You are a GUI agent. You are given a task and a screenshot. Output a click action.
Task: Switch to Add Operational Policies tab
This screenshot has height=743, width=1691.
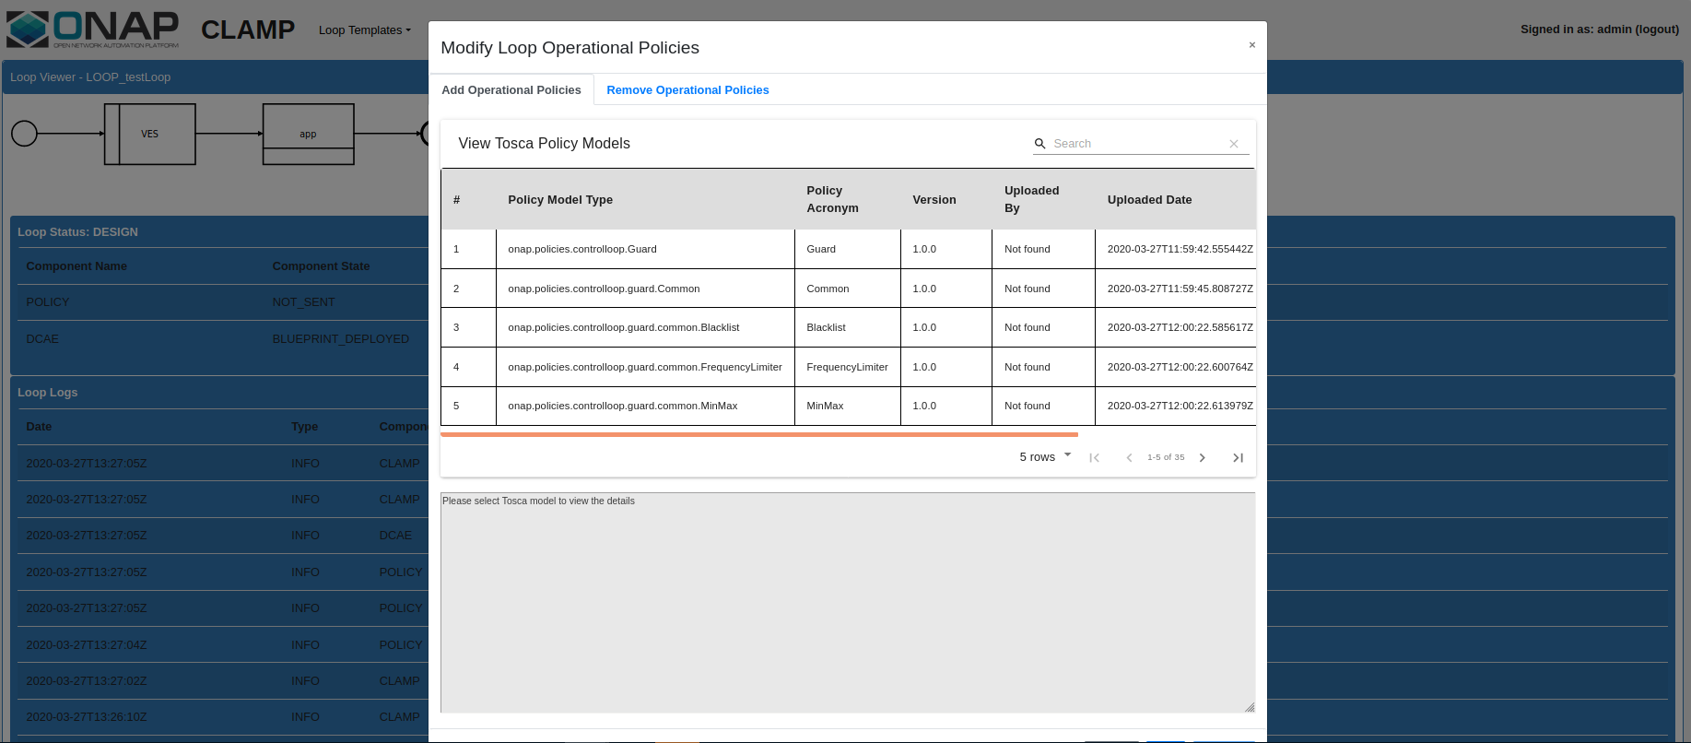[511, 89]
